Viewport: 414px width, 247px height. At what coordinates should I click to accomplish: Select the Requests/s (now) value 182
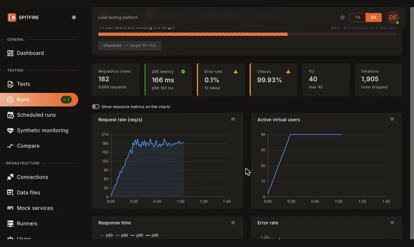click(104, 79)
